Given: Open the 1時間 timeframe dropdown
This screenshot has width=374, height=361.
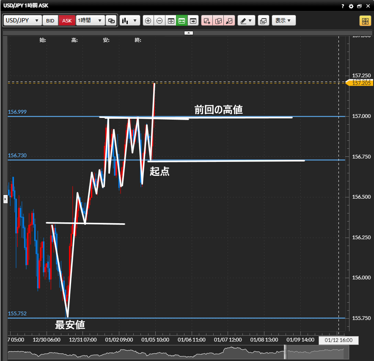Looking at the screenshot, I should point(90,21).
